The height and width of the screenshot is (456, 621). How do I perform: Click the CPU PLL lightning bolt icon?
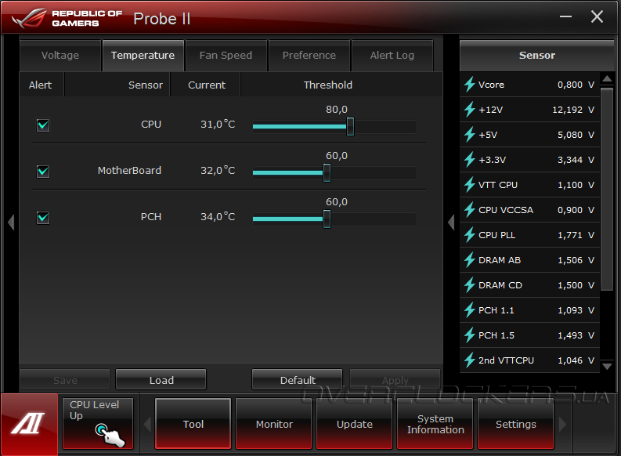pyautogui.click(x=470, y=235)
